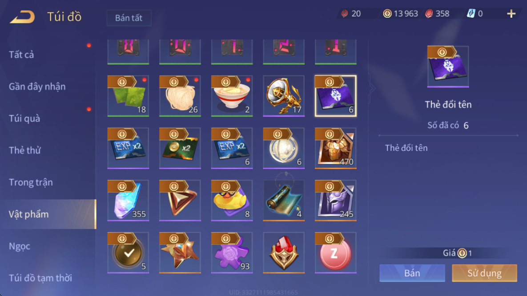Select the red Z coin item

point(335,253)
